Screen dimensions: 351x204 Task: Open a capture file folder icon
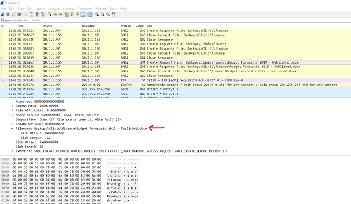coord(26,14)
